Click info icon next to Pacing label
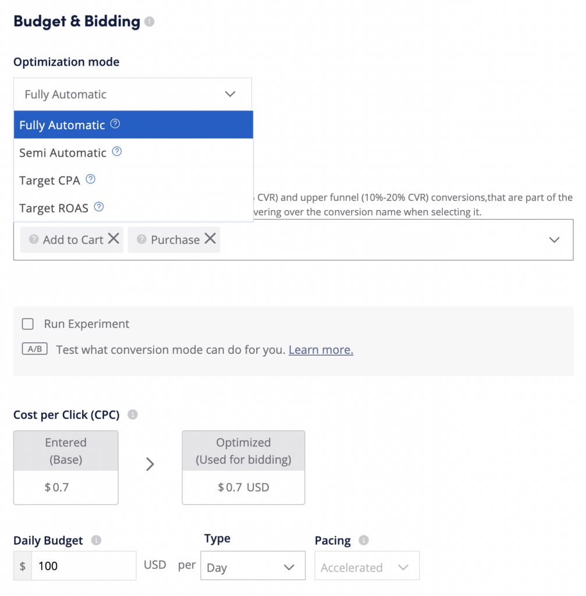This screenshot has width=586, height=596. (x=364, y=541)
